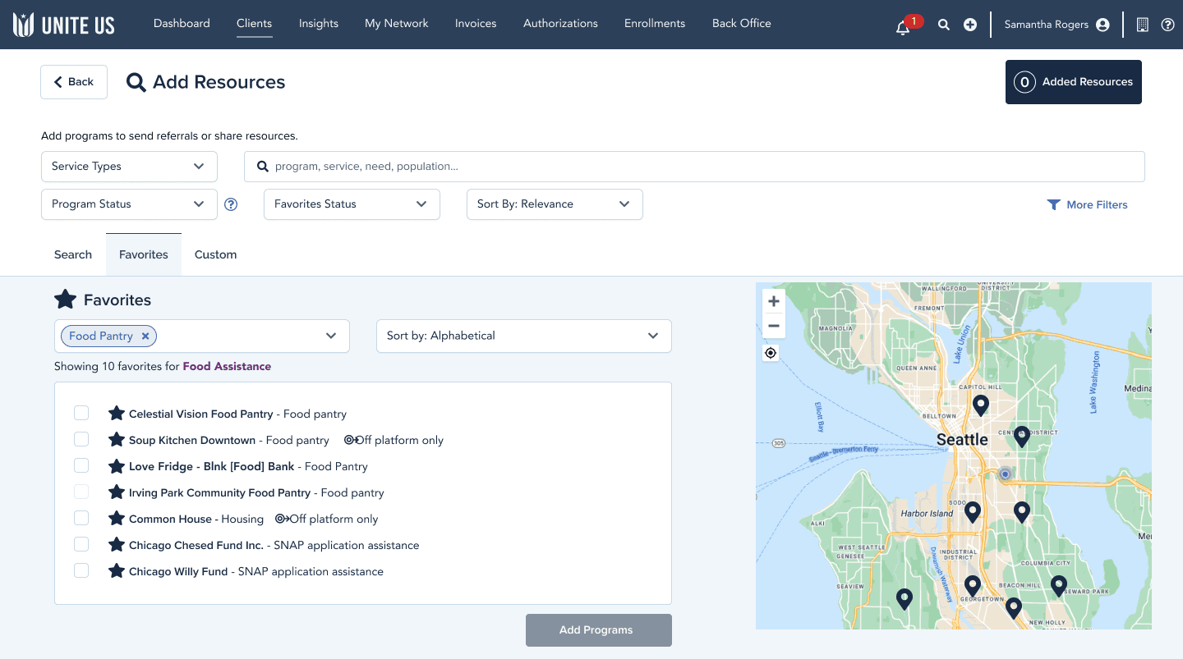Screen dimensions: 1183x659
Task: Check Love Fridge - Blnk [Food] Bank checkbox
Action: [81, 465]
